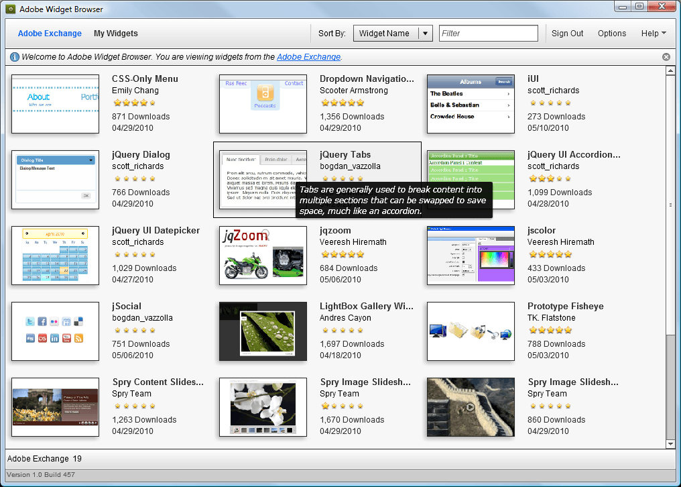Open the Options panel
Screen dimensions: 681x487
pos(611,33)
